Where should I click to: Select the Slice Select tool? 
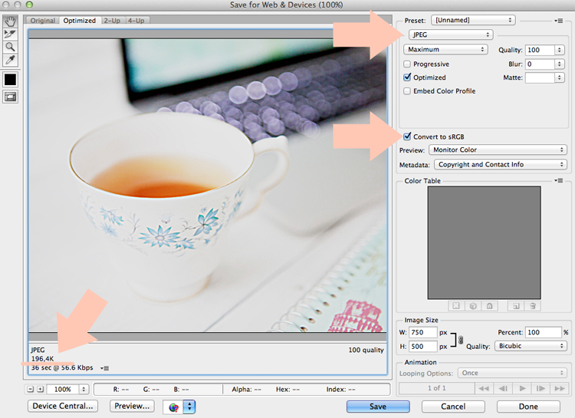click(x=10, y=34)
